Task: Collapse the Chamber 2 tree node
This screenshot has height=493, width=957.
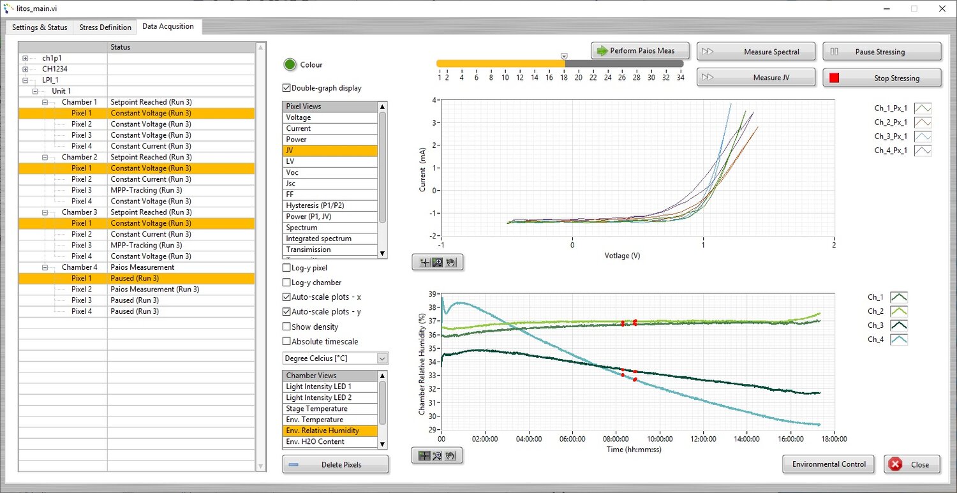Action: tap(45, 157)
